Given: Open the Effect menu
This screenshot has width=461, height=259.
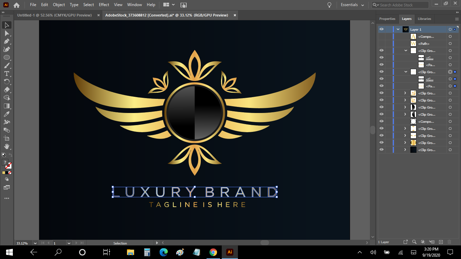Looking at the screenshot, I should click(104, 4).
